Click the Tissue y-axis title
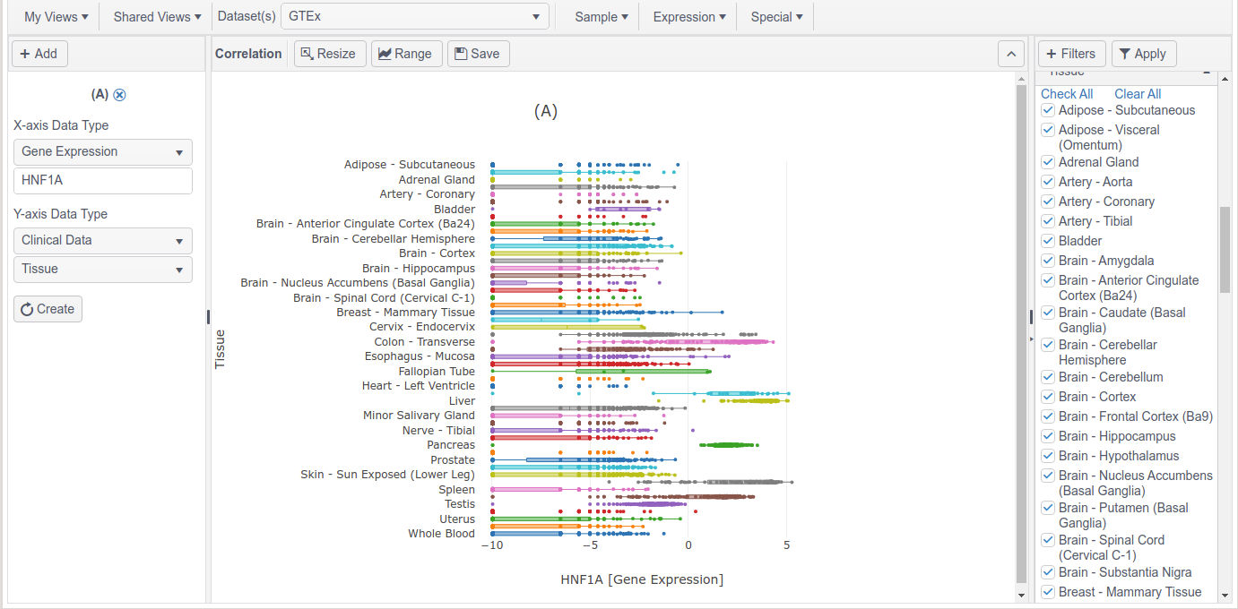Screen dimensions: 1238x609 pyautogui.click(x=220, y=349)
